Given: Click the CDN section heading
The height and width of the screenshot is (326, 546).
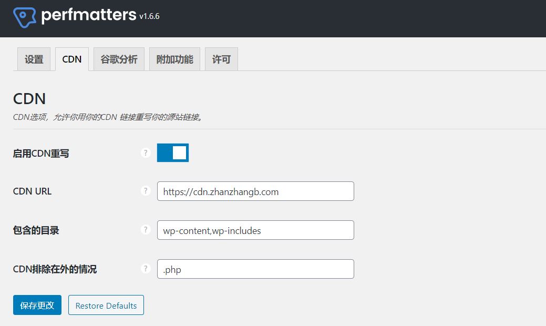Looking at the screenshot, I should pos(29,99).
